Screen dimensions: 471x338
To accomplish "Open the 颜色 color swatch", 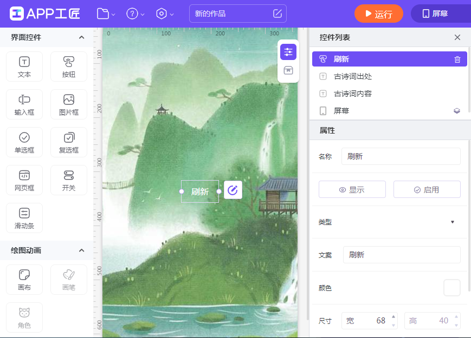I will coord(452,288).
